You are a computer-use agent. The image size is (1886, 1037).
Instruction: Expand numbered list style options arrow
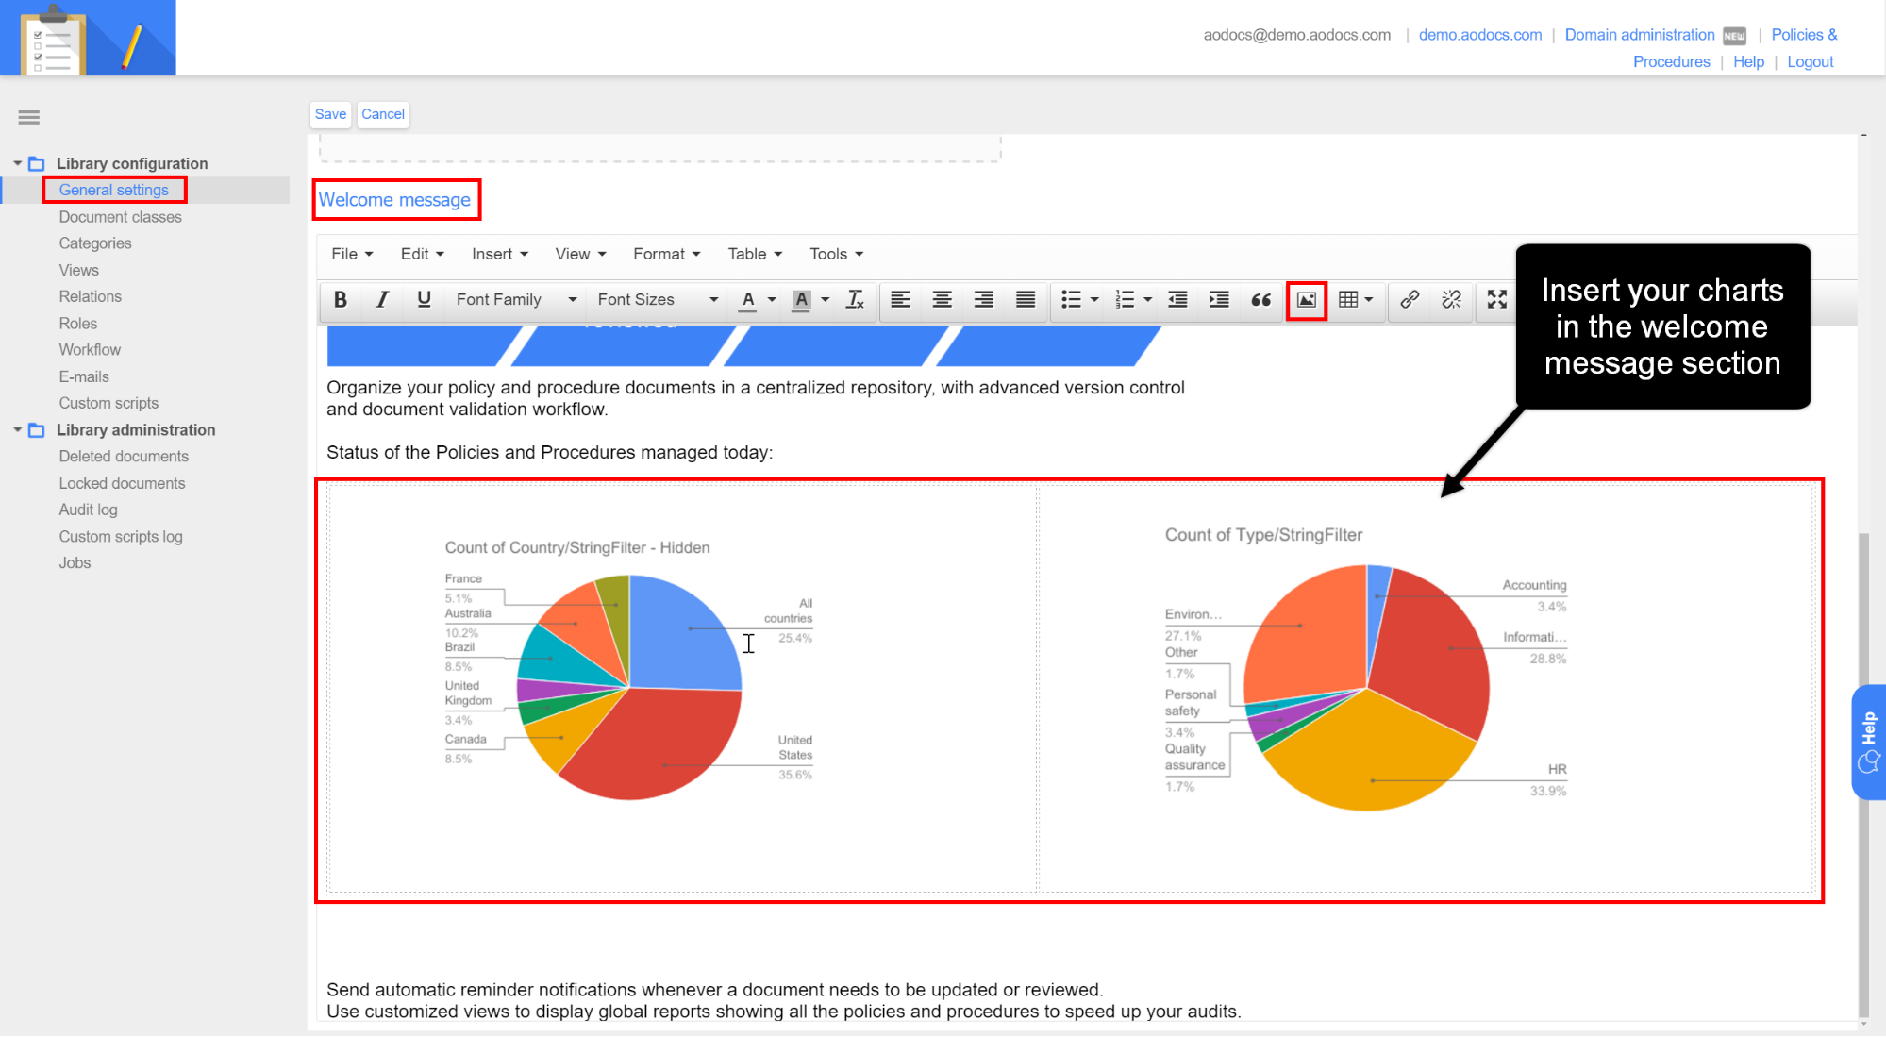click(x=1147, y=300)
